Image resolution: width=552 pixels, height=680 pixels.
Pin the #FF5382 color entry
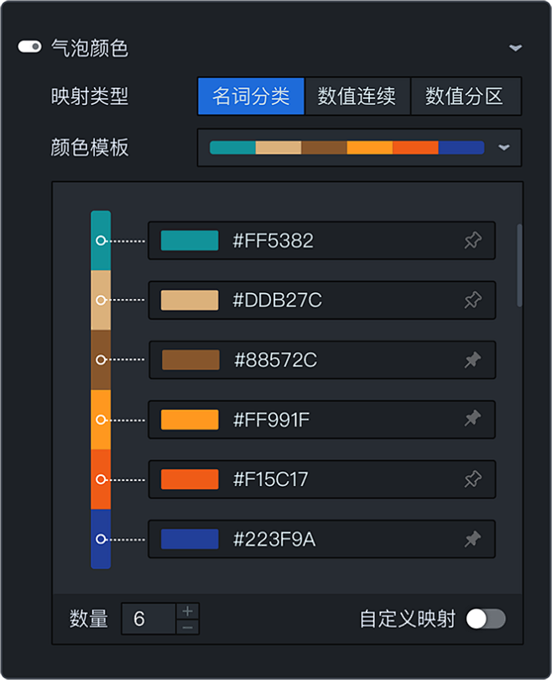tap(472, 240)
